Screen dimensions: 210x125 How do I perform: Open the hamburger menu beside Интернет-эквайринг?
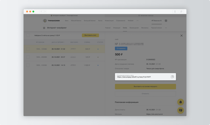click(x=44, y=28)
